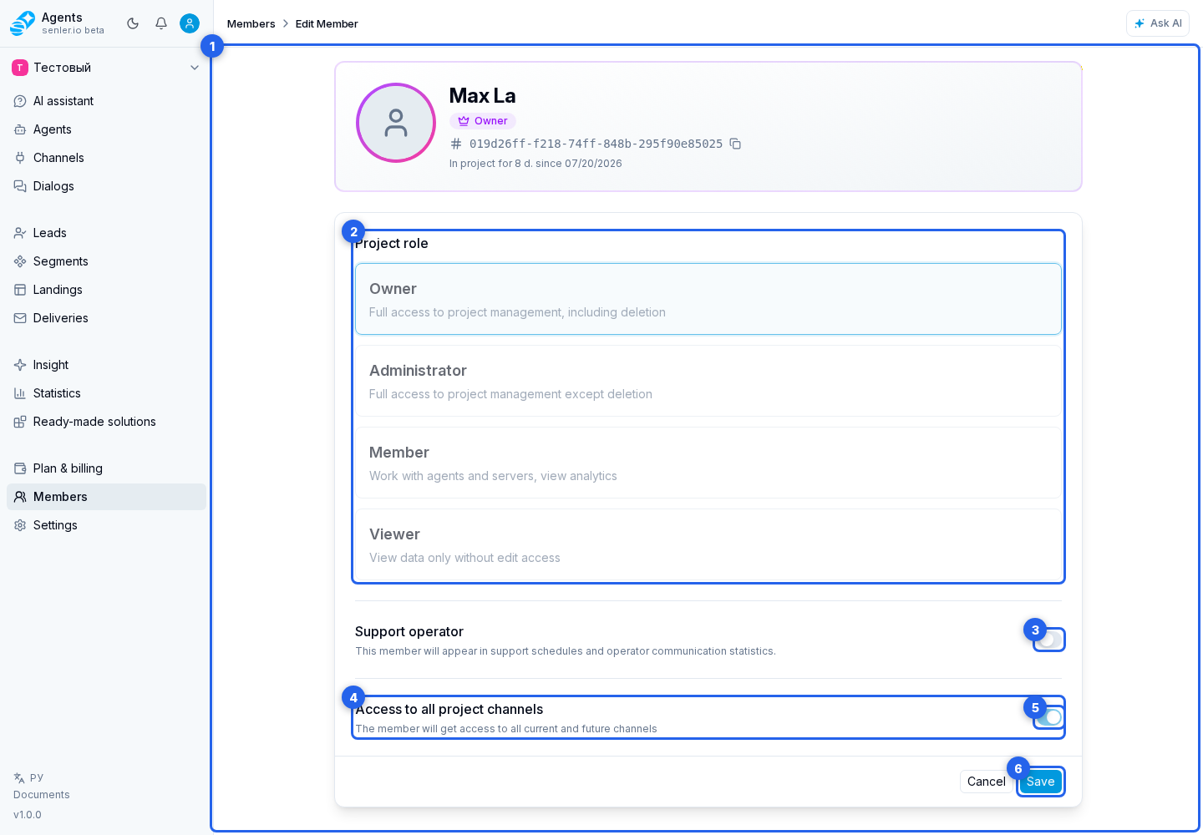Toggle Support operator switch
Screen dimensions: 1203x835
tap(1049, 640)
